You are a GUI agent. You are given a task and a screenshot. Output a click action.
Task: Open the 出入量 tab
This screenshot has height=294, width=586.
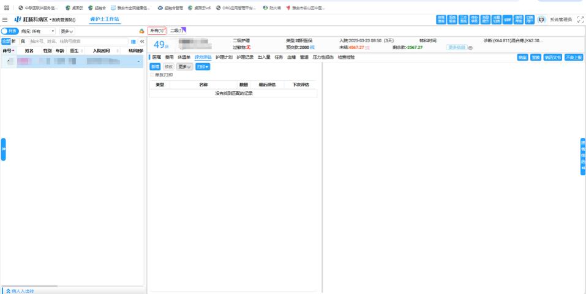click(264, 57)
